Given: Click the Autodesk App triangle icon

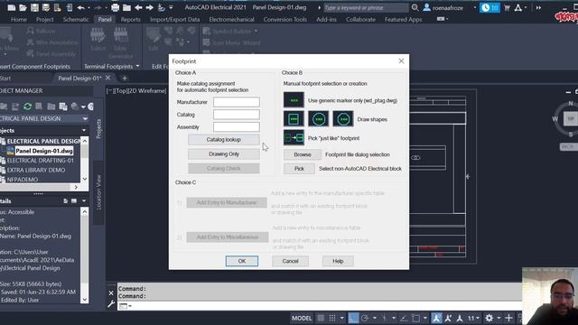Looking at the screenshot, I should [x=517, y=7].
